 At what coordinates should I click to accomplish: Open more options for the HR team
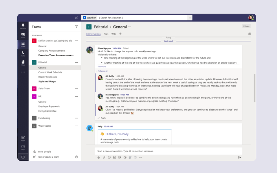77,97
